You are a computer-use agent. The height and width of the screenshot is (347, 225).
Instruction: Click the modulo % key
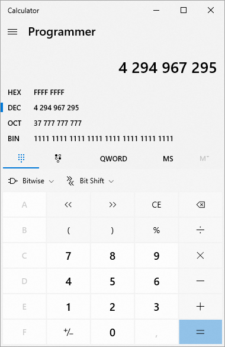pos(156,230)
